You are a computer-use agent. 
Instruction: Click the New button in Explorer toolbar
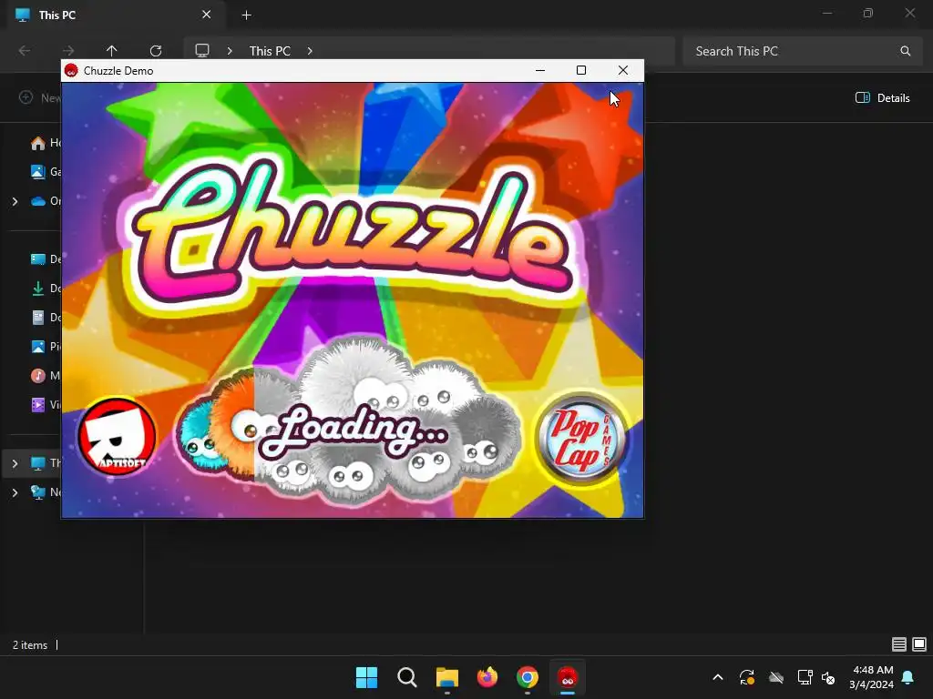[x=40, y=98]
